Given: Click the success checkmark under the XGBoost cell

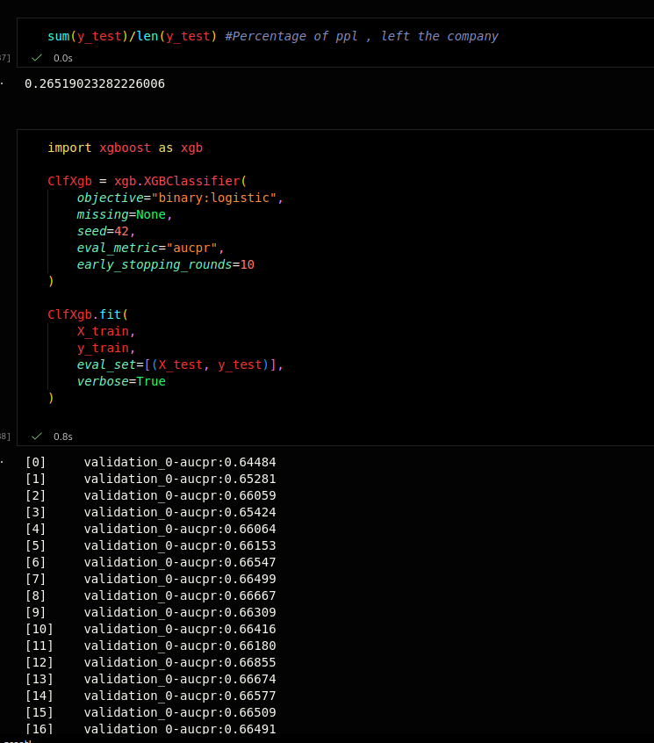Looking at the screenshot, I should coord(37,436).
